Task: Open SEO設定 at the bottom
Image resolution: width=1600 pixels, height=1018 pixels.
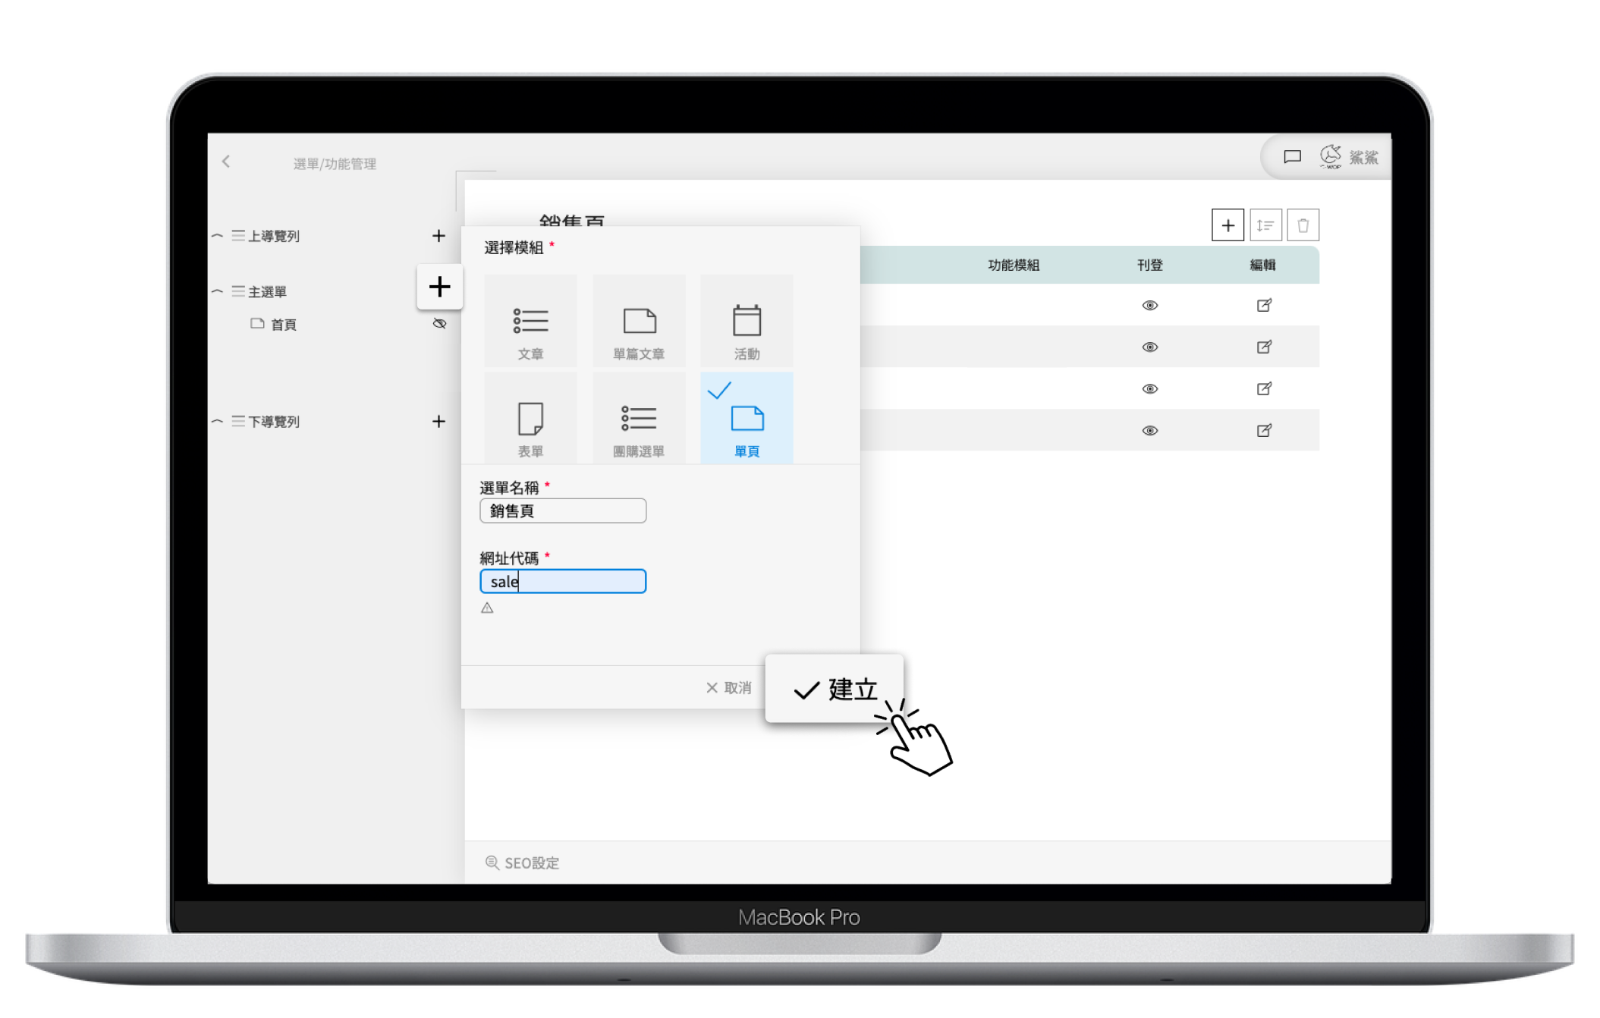Action: coord(523,862)
